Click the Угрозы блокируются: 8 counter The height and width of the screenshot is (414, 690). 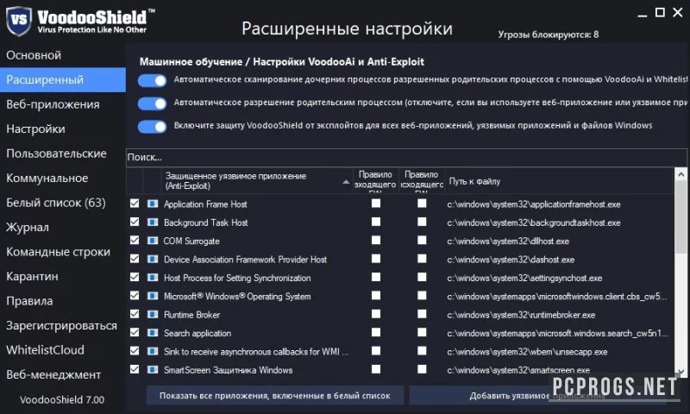(x=549, y=34)
